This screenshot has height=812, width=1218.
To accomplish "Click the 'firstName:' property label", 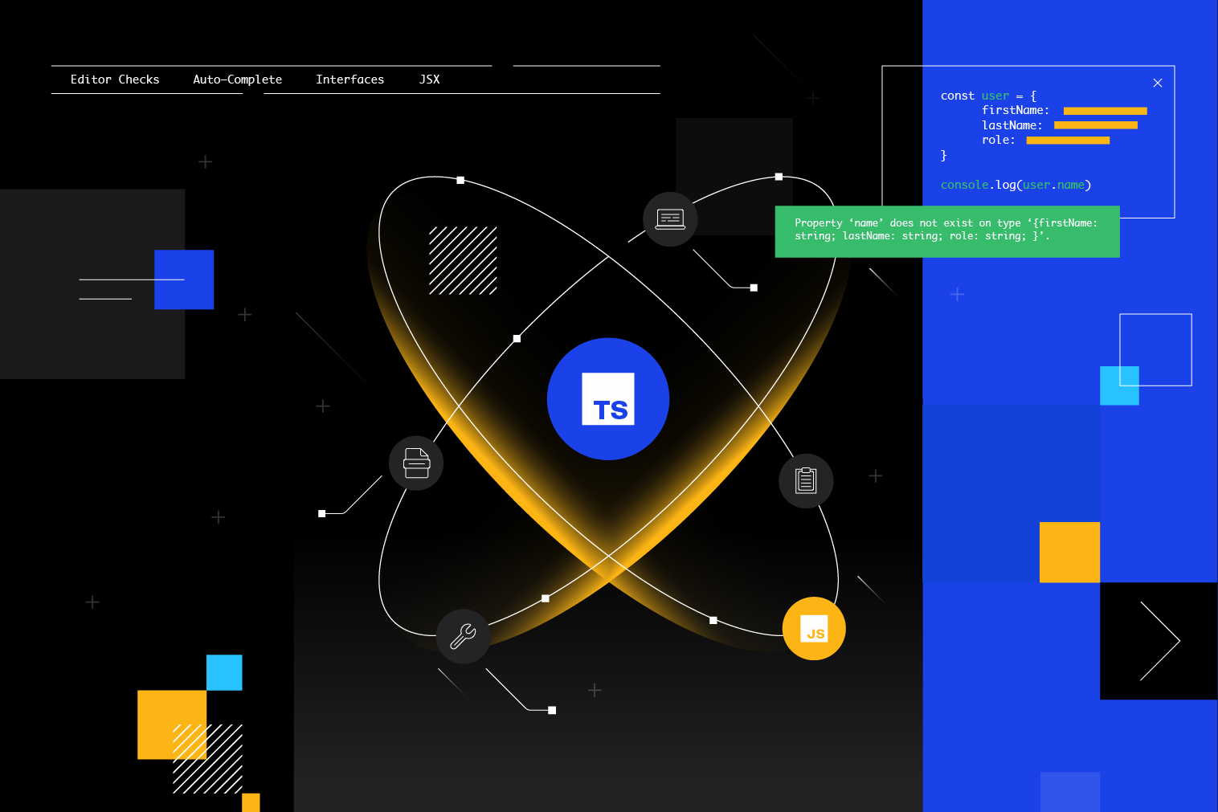I will (1016, 110).
